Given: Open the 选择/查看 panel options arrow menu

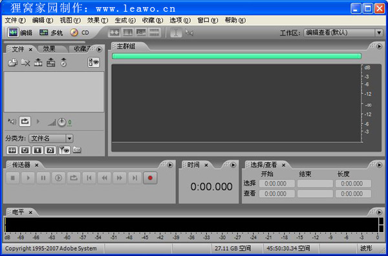Looking at the screenshot, I should point(379,165).
